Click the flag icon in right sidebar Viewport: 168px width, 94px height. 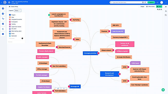pos(166,7)
